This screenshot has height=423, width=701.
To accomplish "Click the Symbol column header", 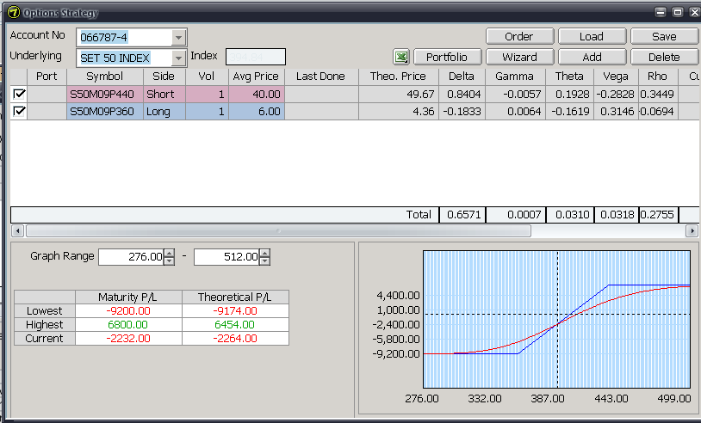I will click(x=105, y=77).
